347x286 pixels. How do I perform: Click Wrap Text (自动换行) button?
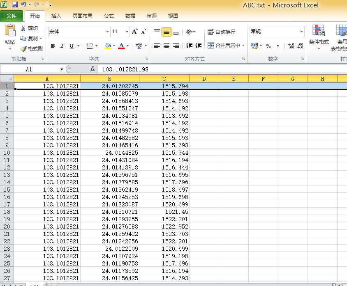(x=221, y=32)
